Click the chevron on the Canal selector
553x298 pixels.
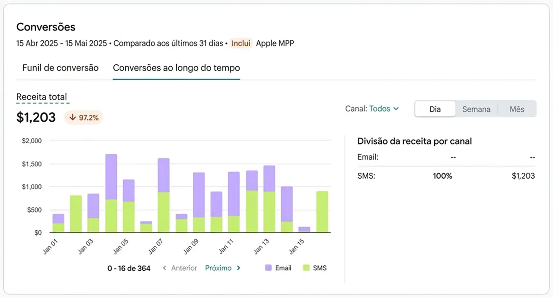coord(395,109)
